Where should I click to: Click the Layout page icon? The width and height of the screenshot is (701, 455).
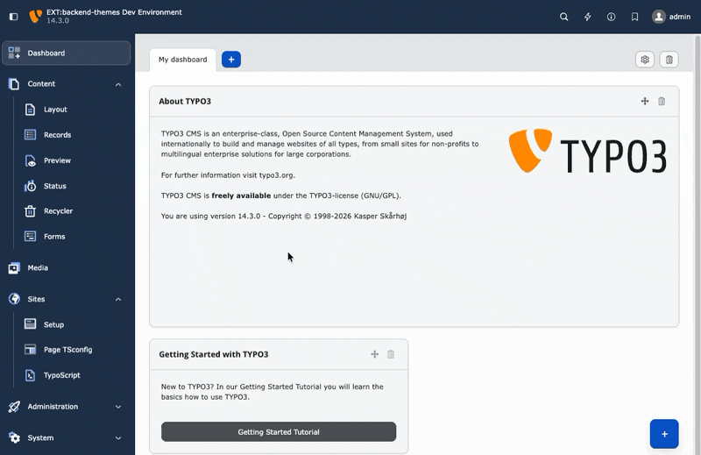(30, 110)
